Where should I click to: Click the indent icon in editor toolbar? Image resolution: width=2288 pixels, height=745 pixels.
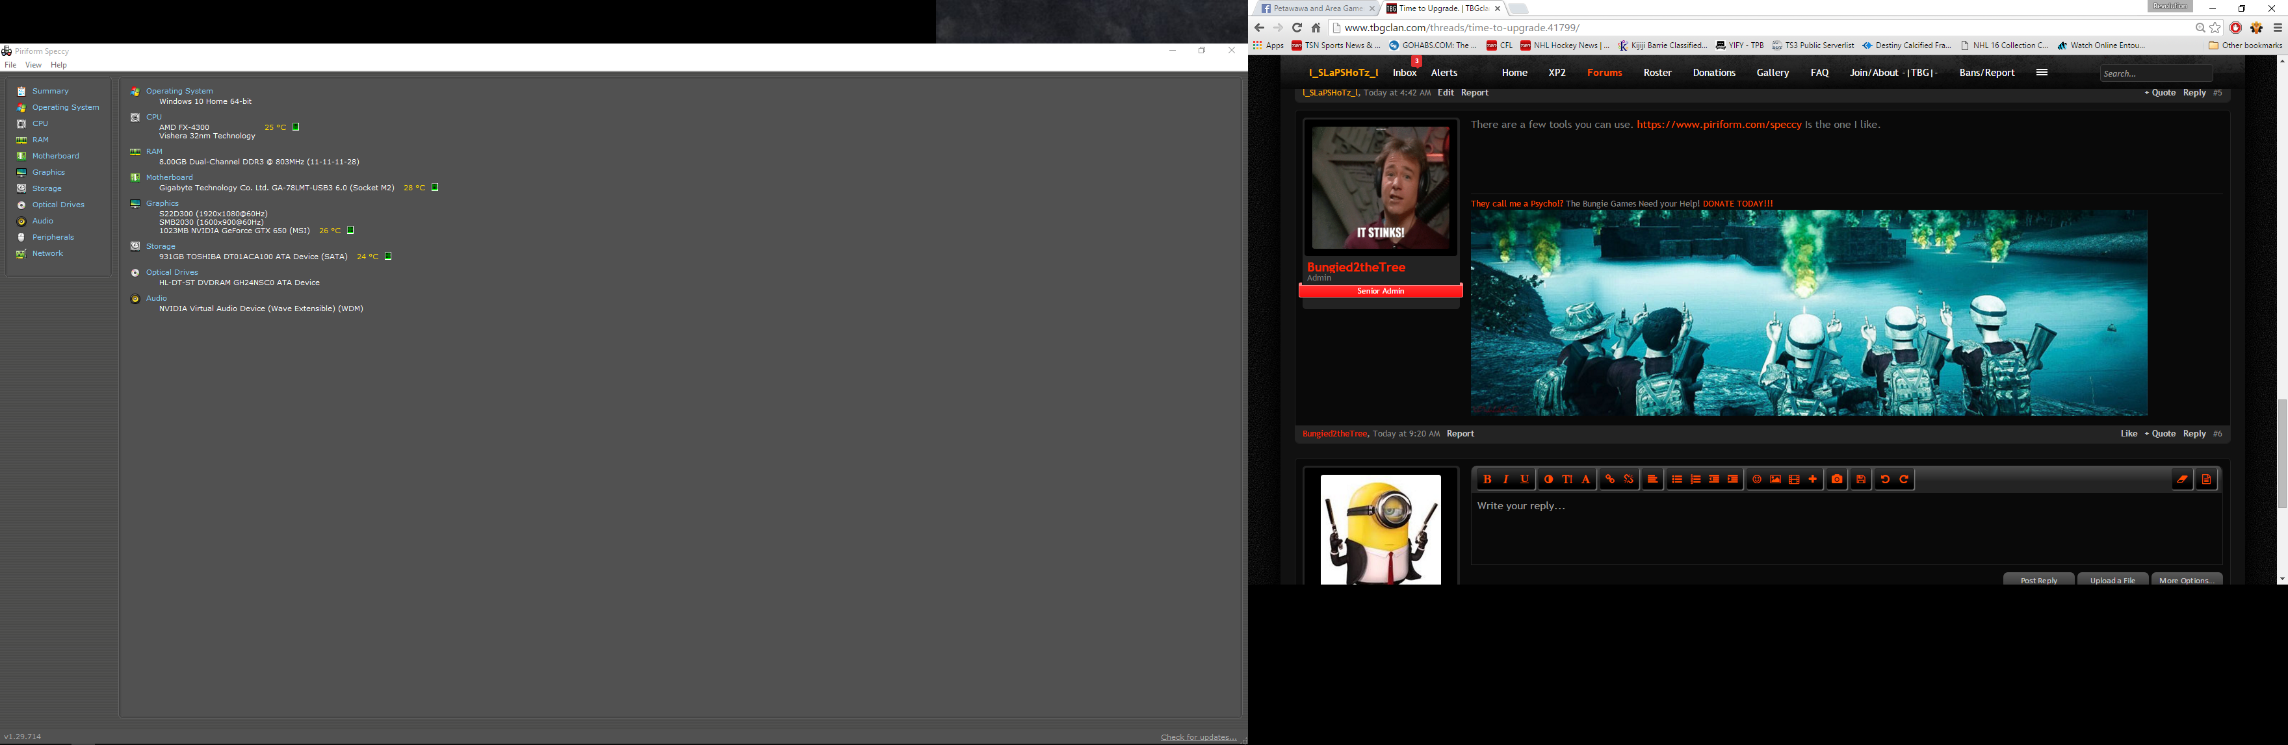coord(1732,479)
